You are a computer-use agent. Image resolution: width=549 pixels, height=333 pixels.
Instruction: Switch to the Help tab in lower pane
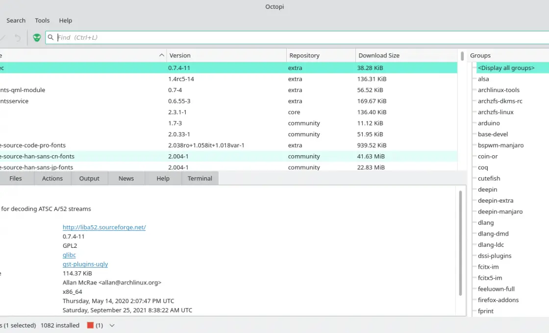(x=163, y=178)
